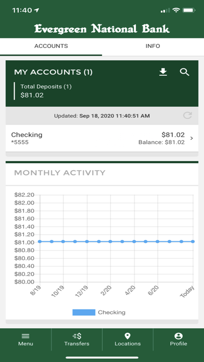Tap the download accounts icon
Image resolution: width=204 pixels, height=362 pixels.
click(163, 72)
